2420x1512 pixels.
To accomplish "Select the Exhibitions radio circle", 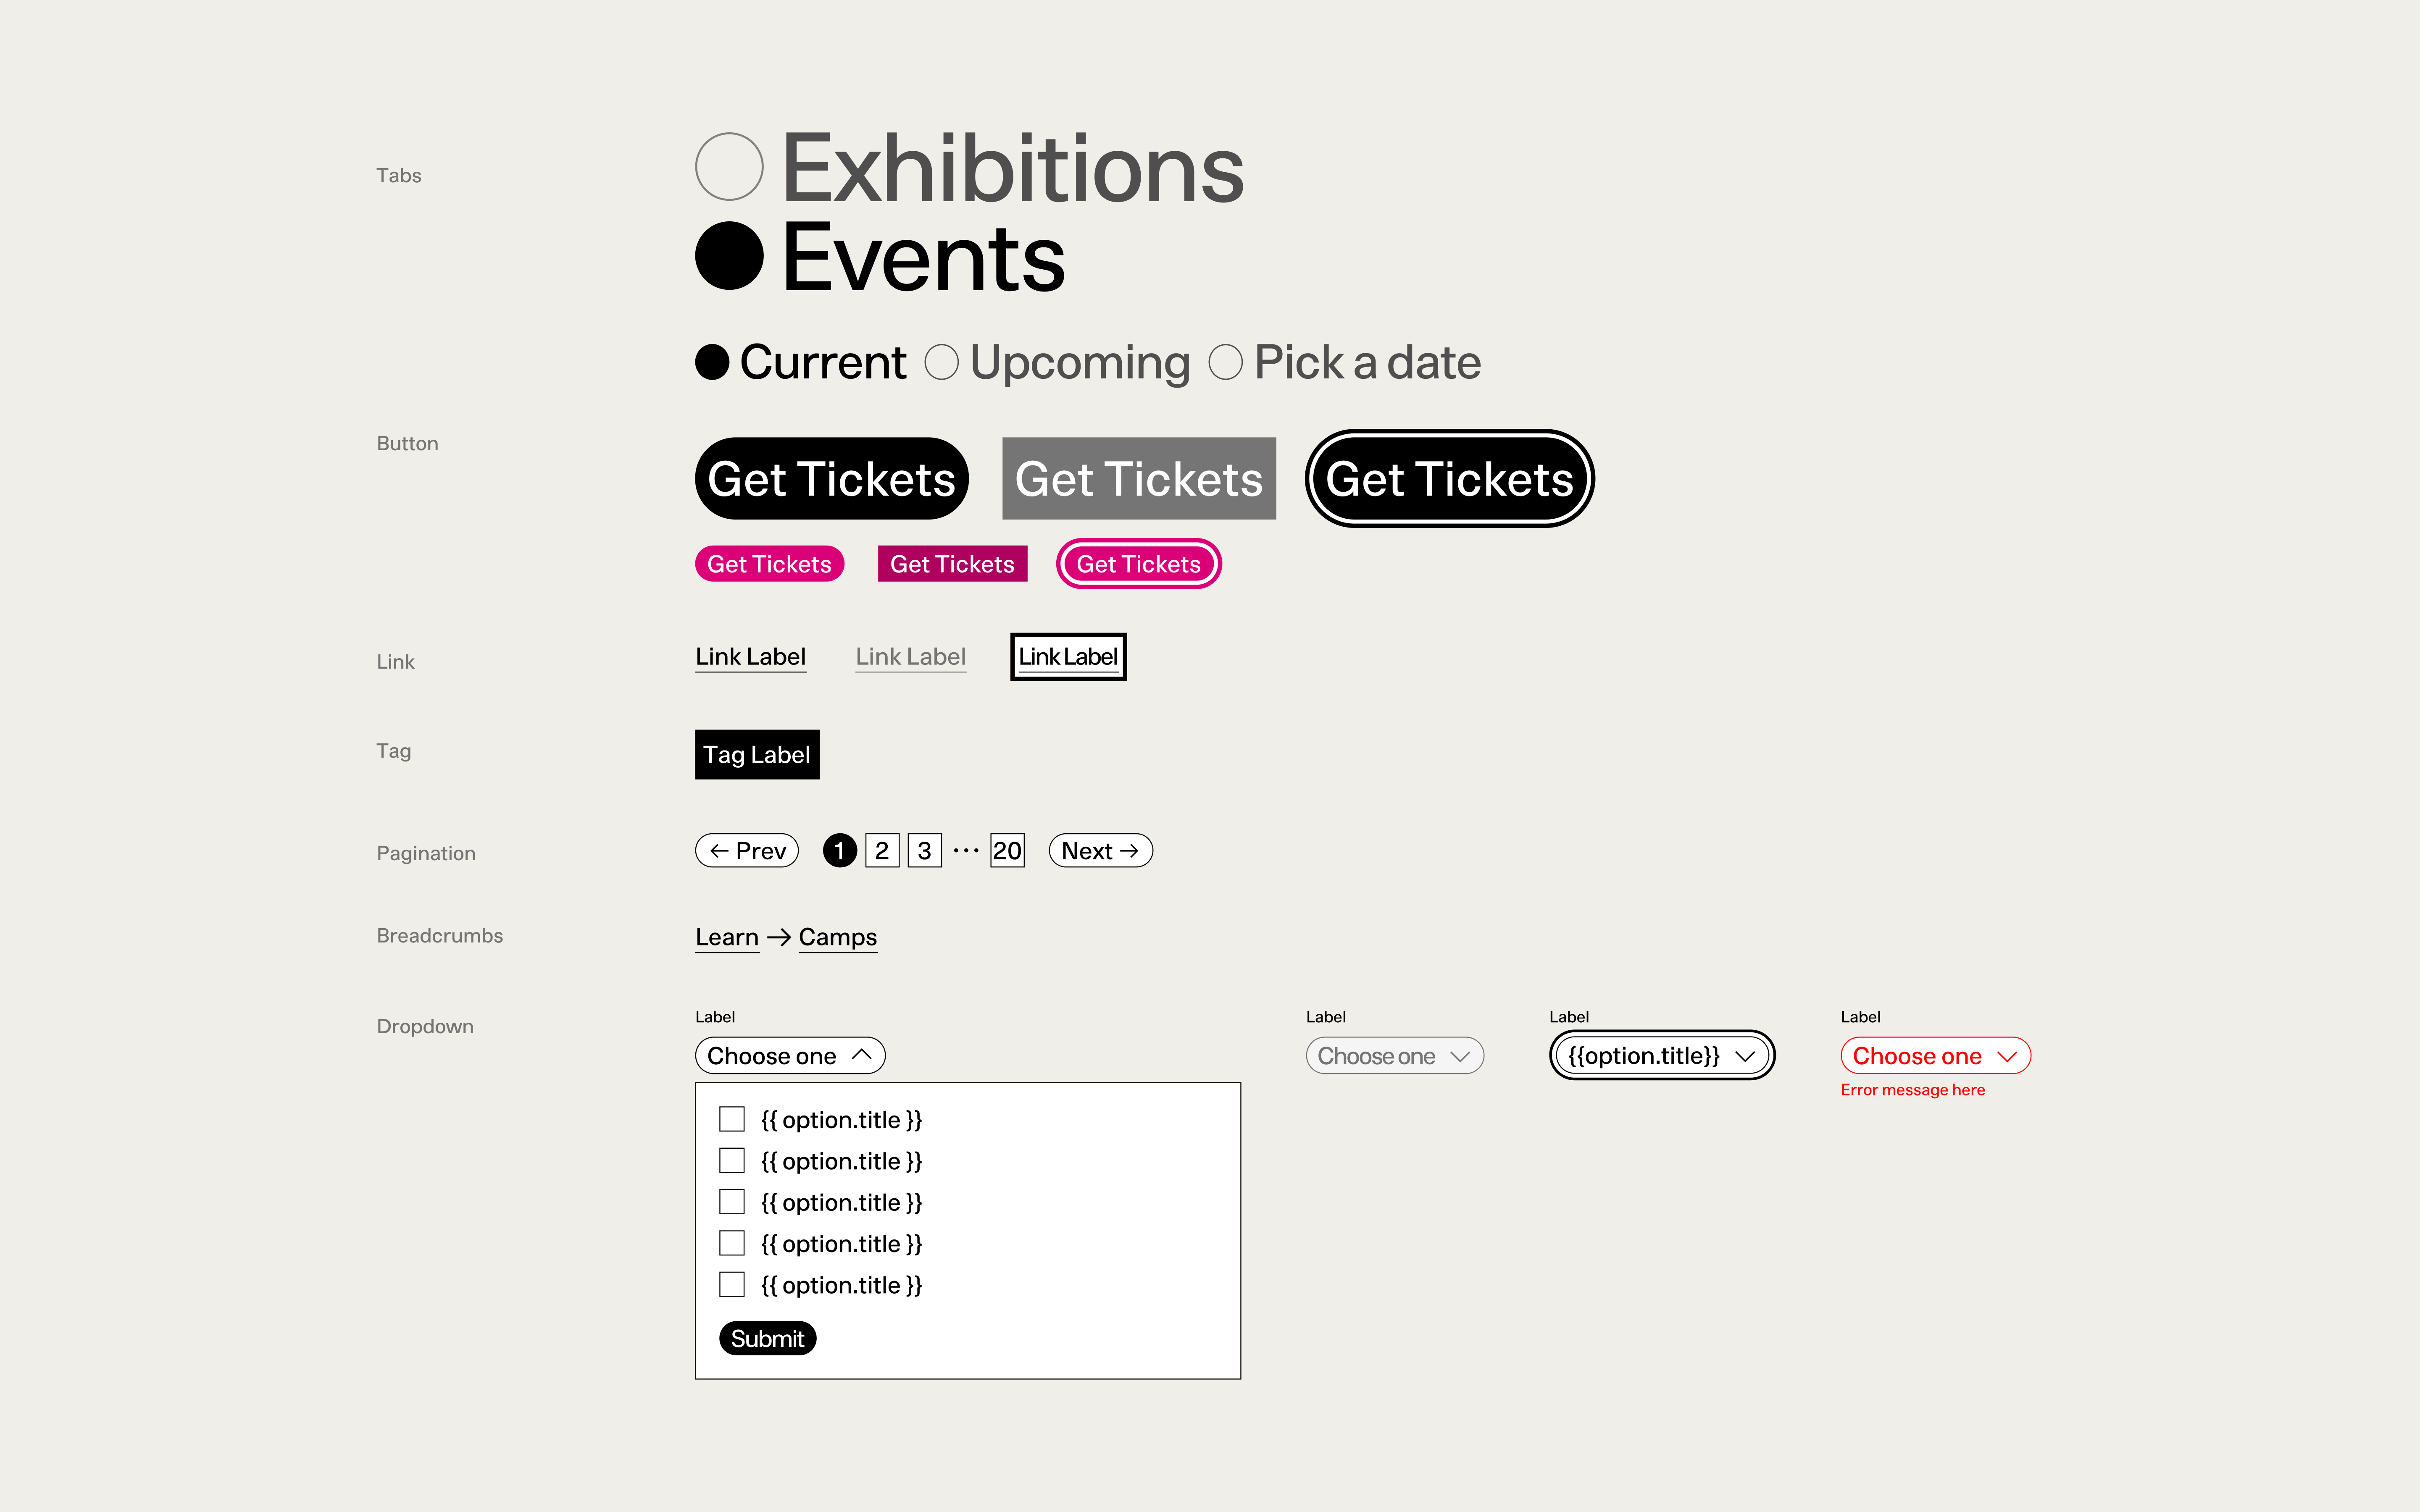I will 729,167.
